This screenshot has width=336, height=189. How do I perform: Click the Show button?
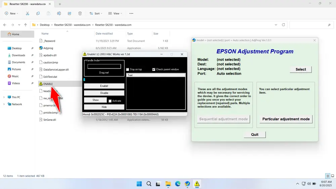tap(95, 100)
